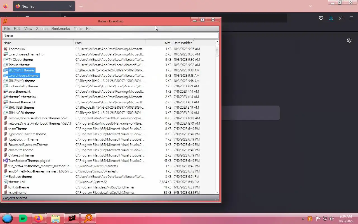358x224 pixels.
Task: Click the results list vertical scrollbar thumb
Action: 217,50
